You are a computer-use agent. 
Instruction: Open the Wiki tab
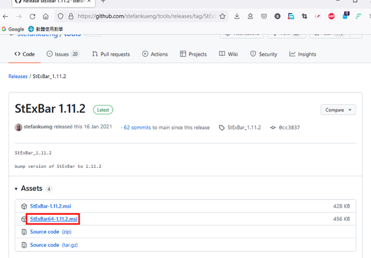(228, 54)
